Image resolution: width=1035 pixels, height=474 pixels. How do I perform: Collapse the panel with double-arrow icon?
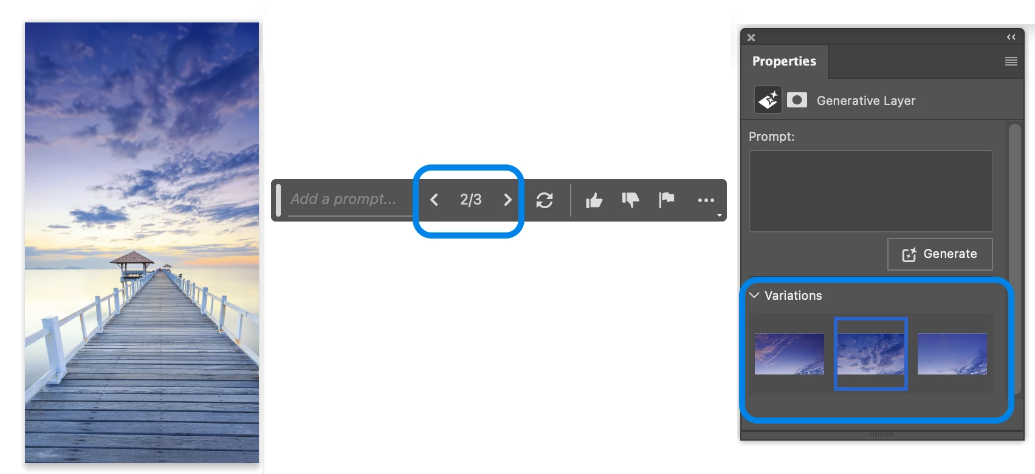pos(1011,37)
